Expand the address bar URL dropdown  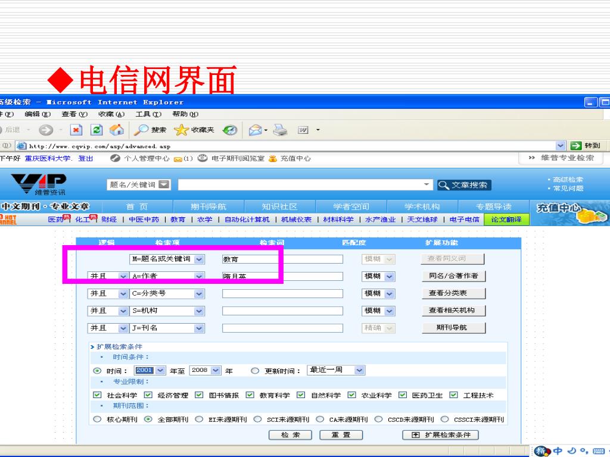[x=560, y=146]
